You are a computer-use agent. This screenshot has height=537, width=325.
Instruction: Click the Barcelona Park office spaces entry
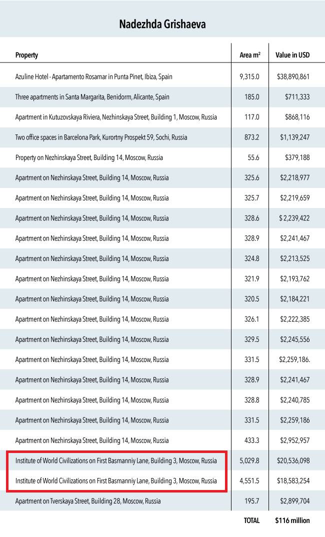pos(101,137)
